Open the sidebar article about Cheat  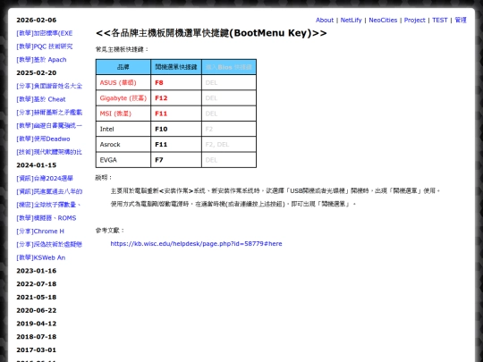[x=41, y=99]
